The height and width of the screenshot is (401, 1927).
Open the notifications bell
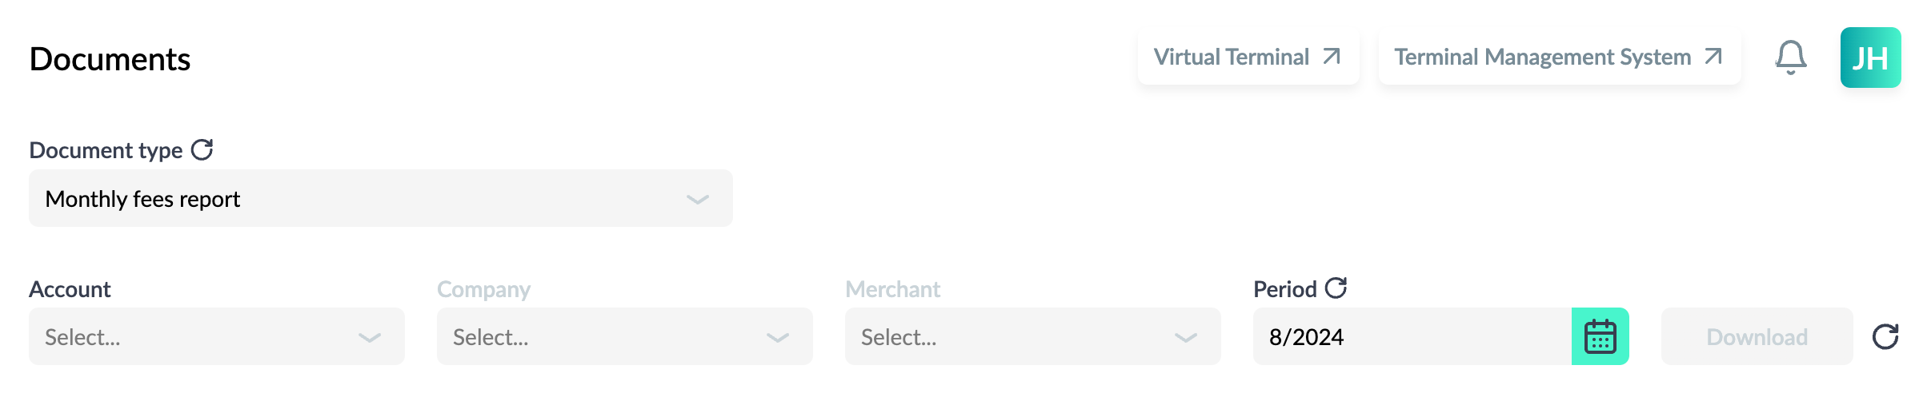click(1791, 58)
